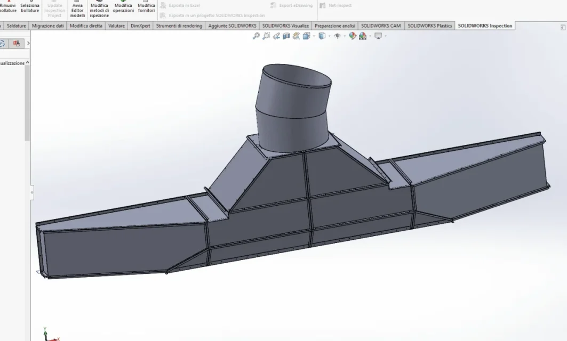Expand the side panel tabs chevron
567x341 pixels.
28,43
